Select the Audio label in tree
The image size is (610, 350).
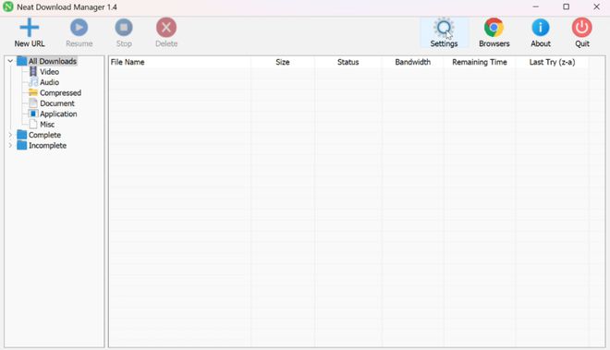point(49,82)
